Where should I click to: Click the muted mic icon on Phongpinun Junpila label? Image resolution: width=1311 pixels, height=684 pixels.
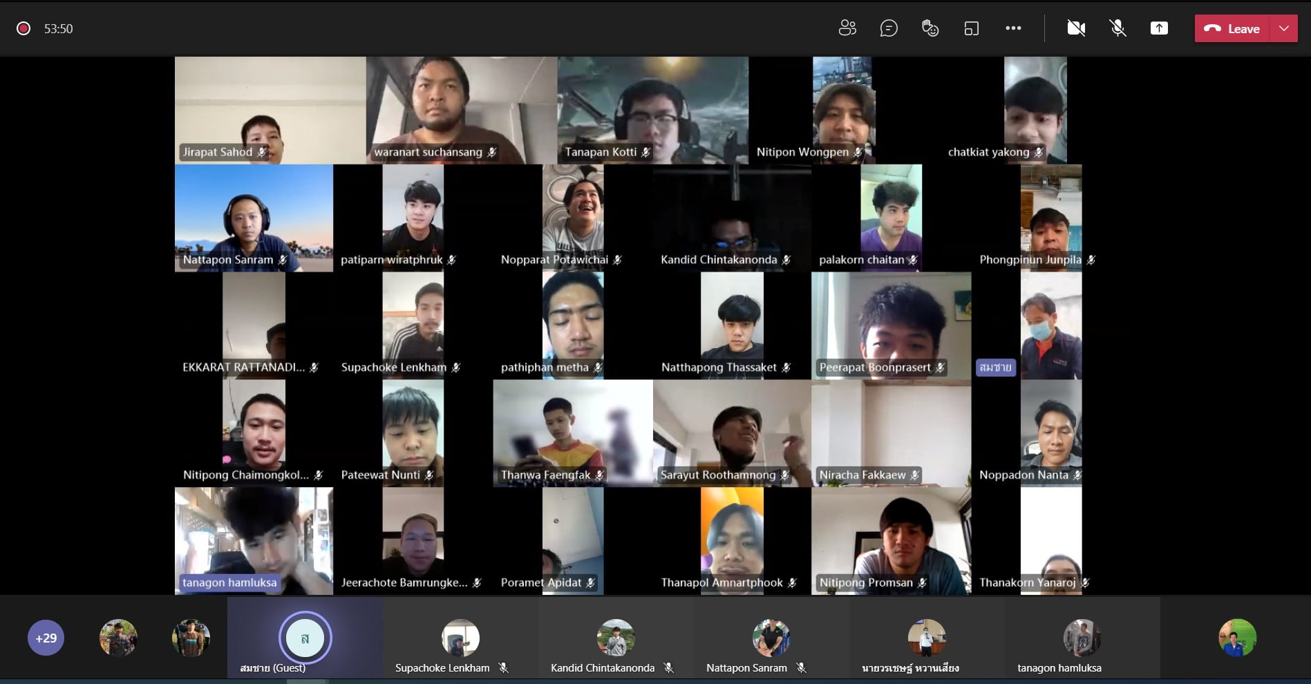coord(1091,260)
